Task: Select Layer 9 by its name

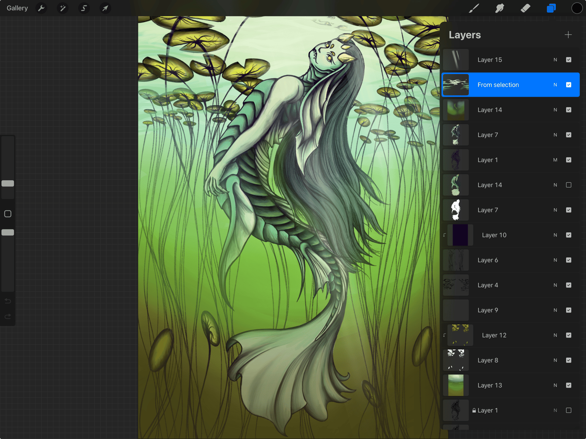Action: click(488, 310)
